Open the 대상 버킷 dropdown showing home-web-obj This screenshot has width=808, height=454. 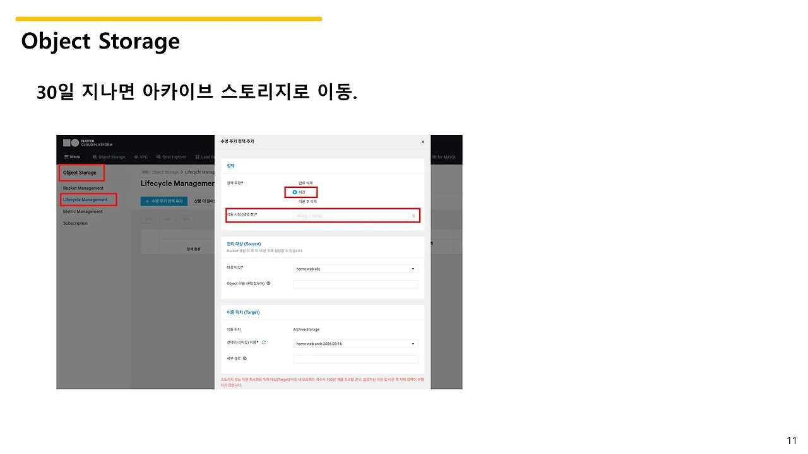point(355,269)
